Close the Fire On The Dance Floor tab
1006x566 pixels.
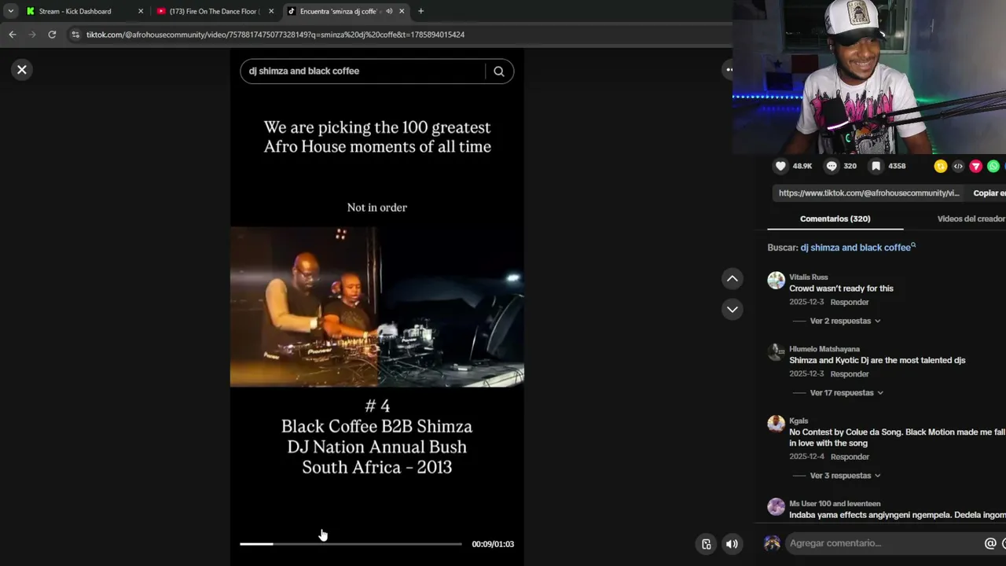click(x=271, y=12)
